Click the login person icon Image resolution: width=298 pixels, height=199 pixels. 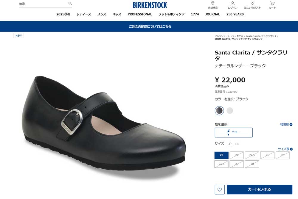(232, 3)
